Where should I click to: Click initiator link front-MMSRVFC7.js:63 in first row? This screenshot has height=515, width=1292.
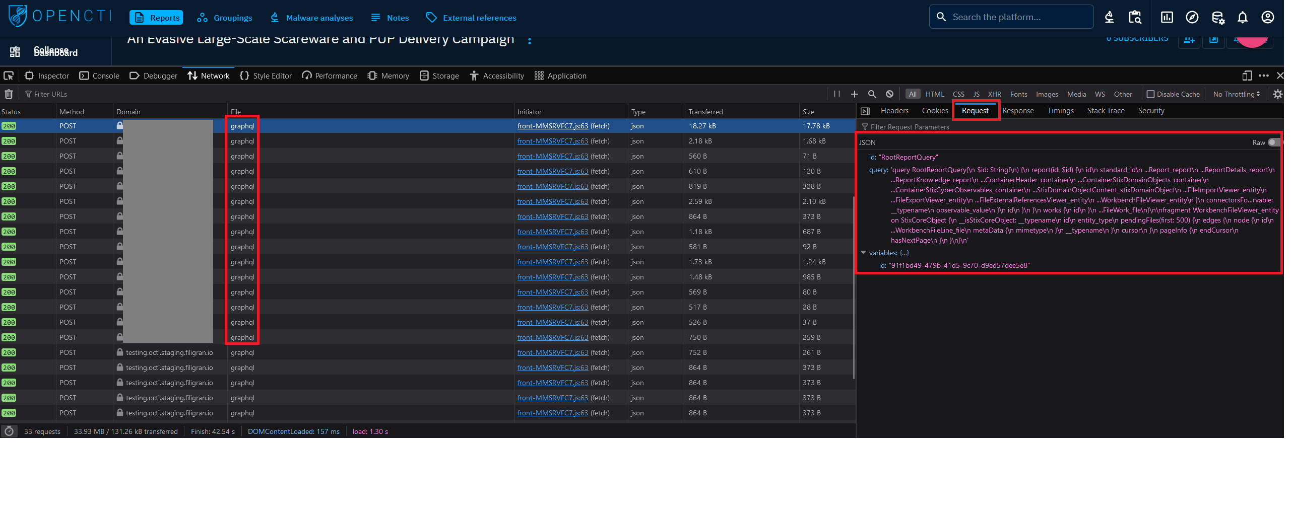(553, 126)
